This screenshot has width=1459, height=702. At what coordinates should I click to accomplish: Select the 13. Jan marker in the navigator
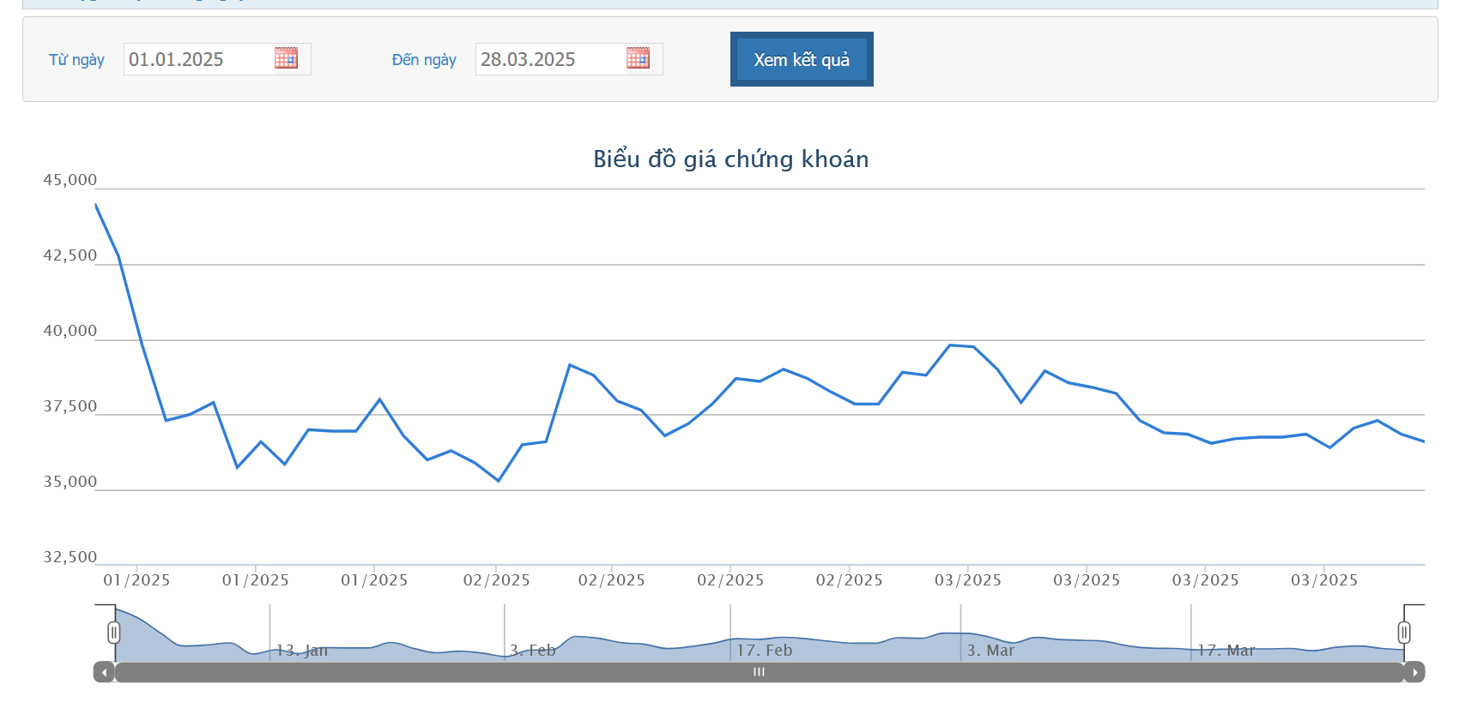point(302,651)
